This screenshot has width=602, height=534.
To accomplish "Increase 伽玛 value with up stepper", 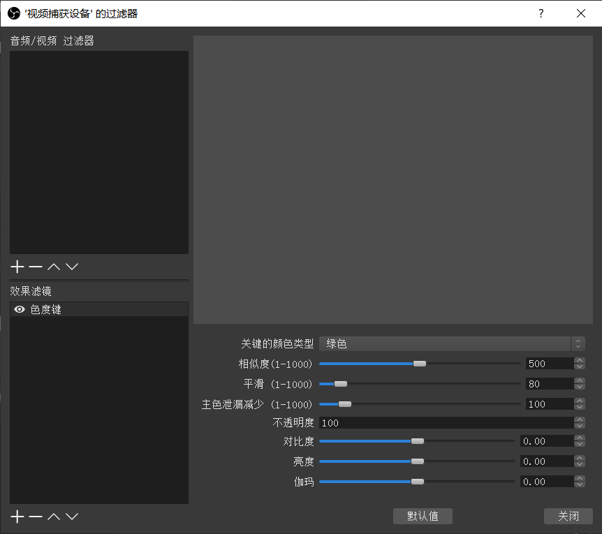I will 580,479.
